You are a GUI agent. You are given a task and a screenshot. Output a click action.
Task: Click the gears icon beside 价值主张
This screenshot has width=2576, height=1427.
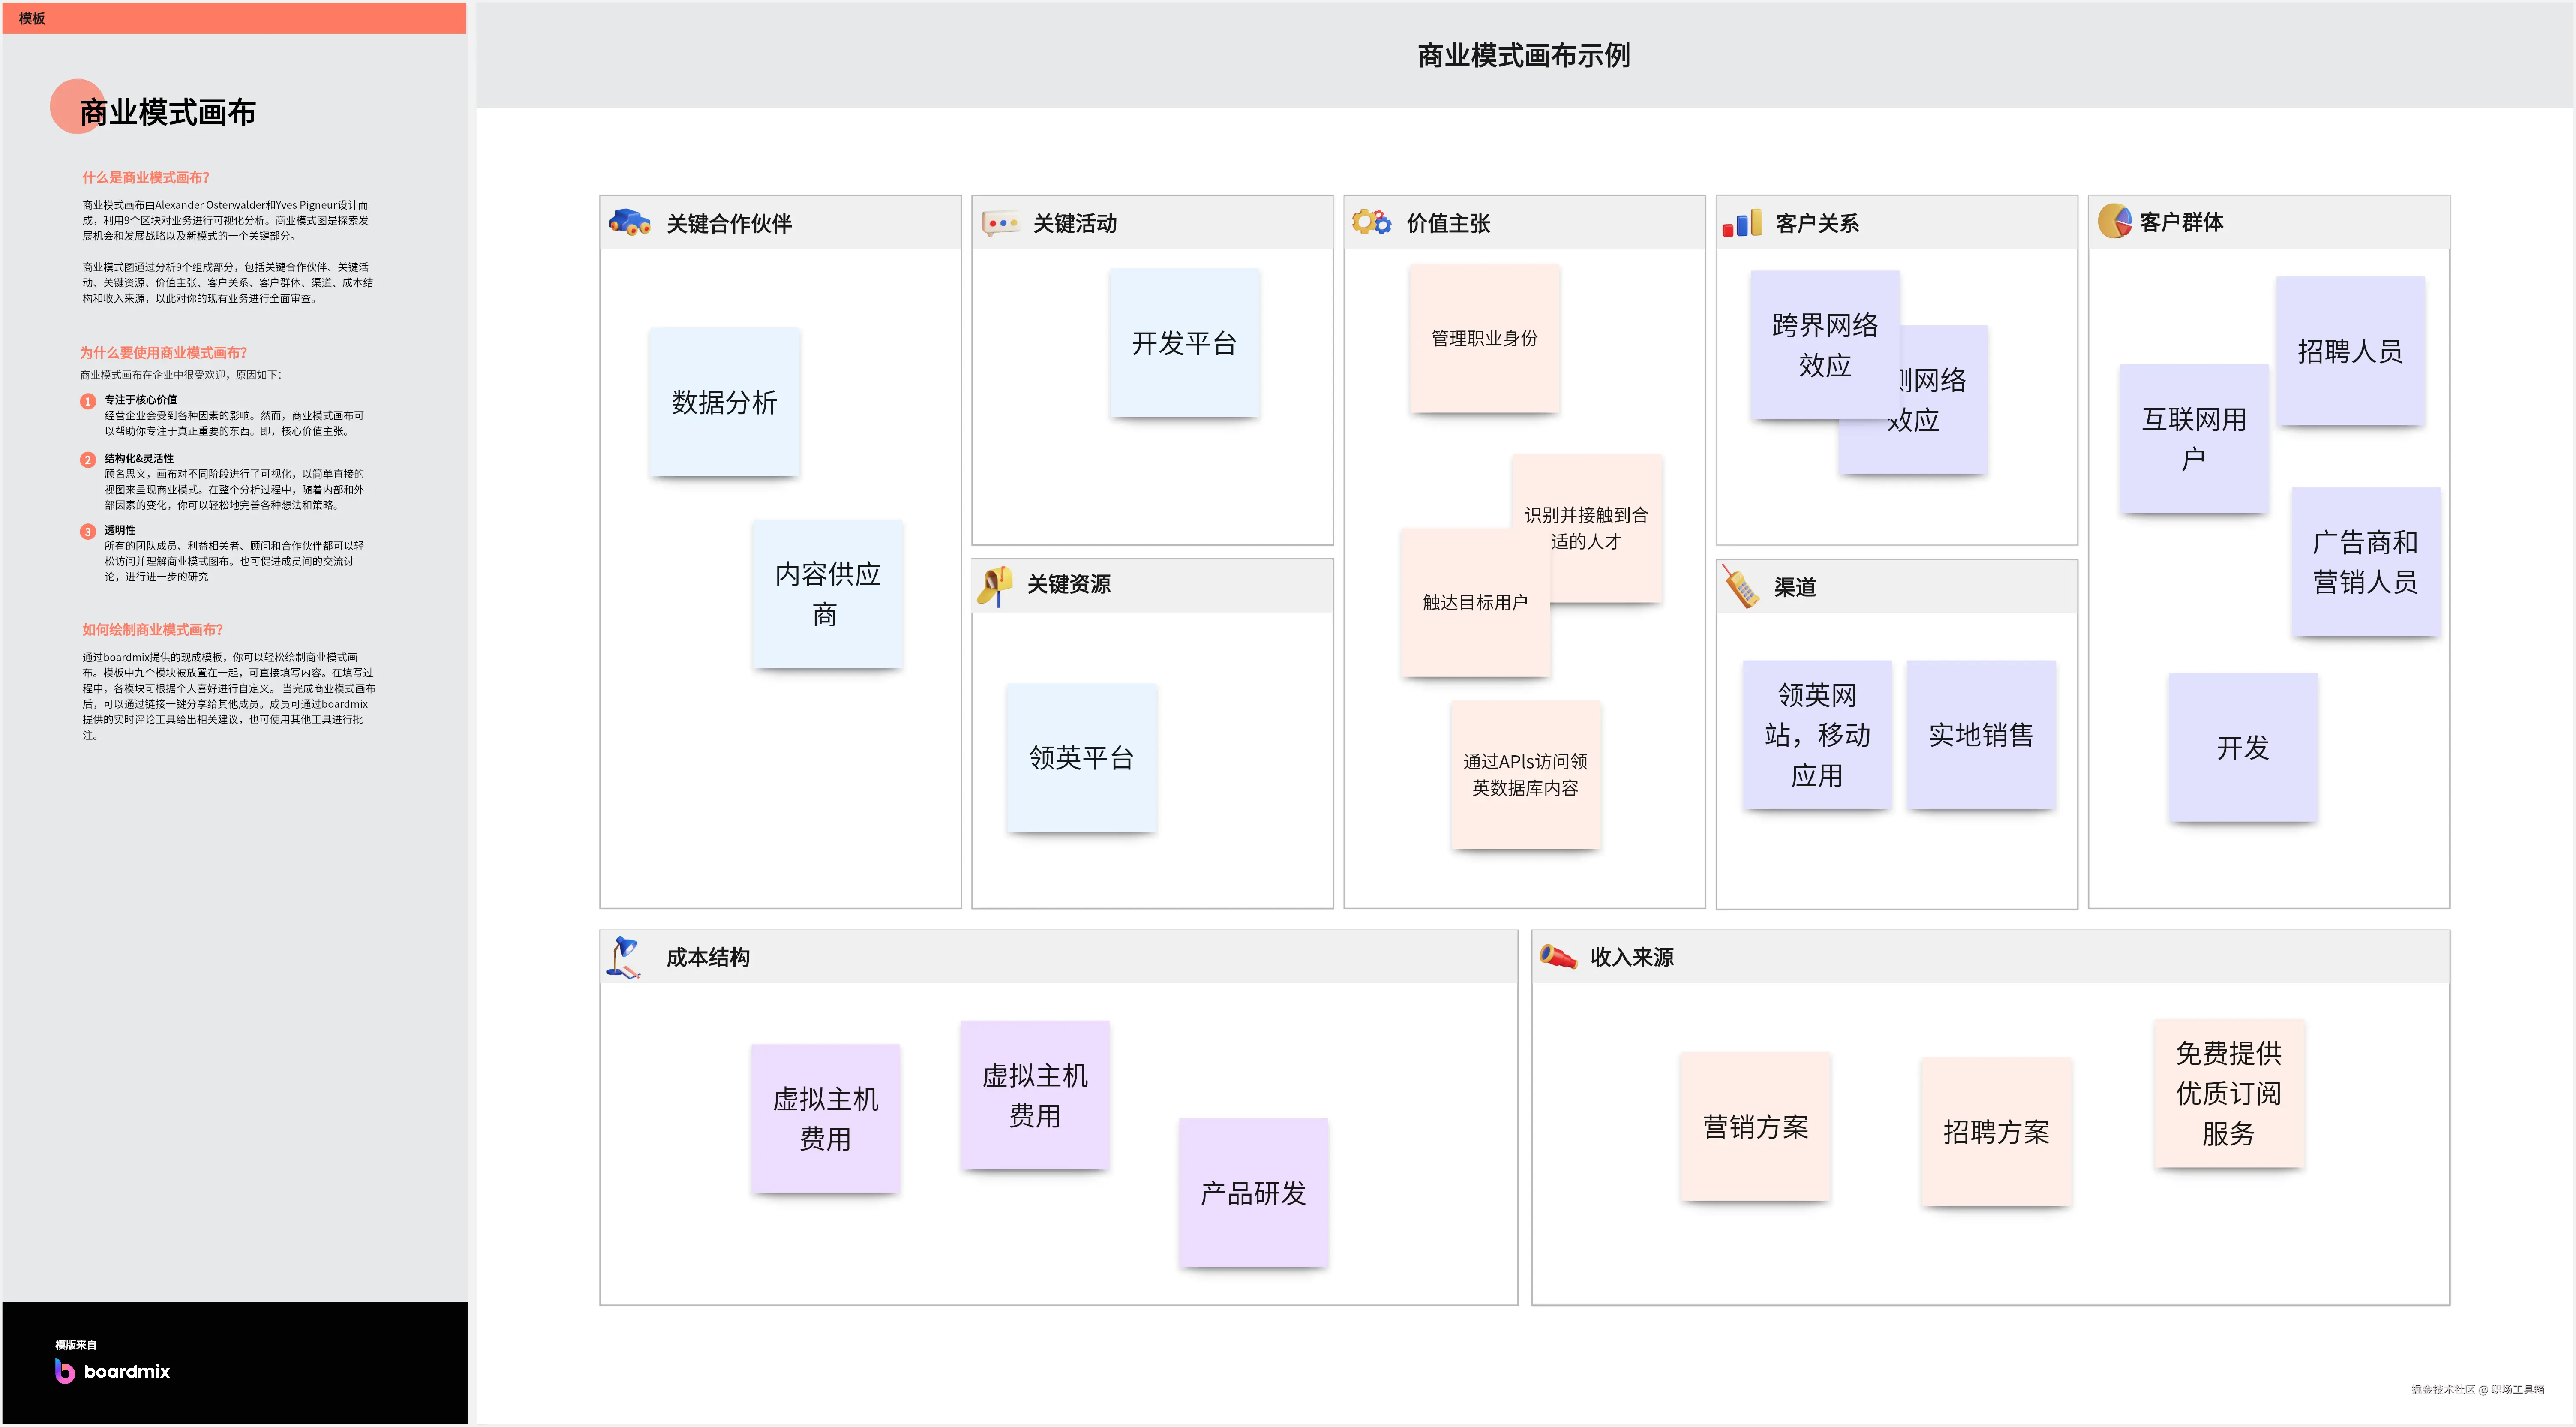pos(1371,222)
